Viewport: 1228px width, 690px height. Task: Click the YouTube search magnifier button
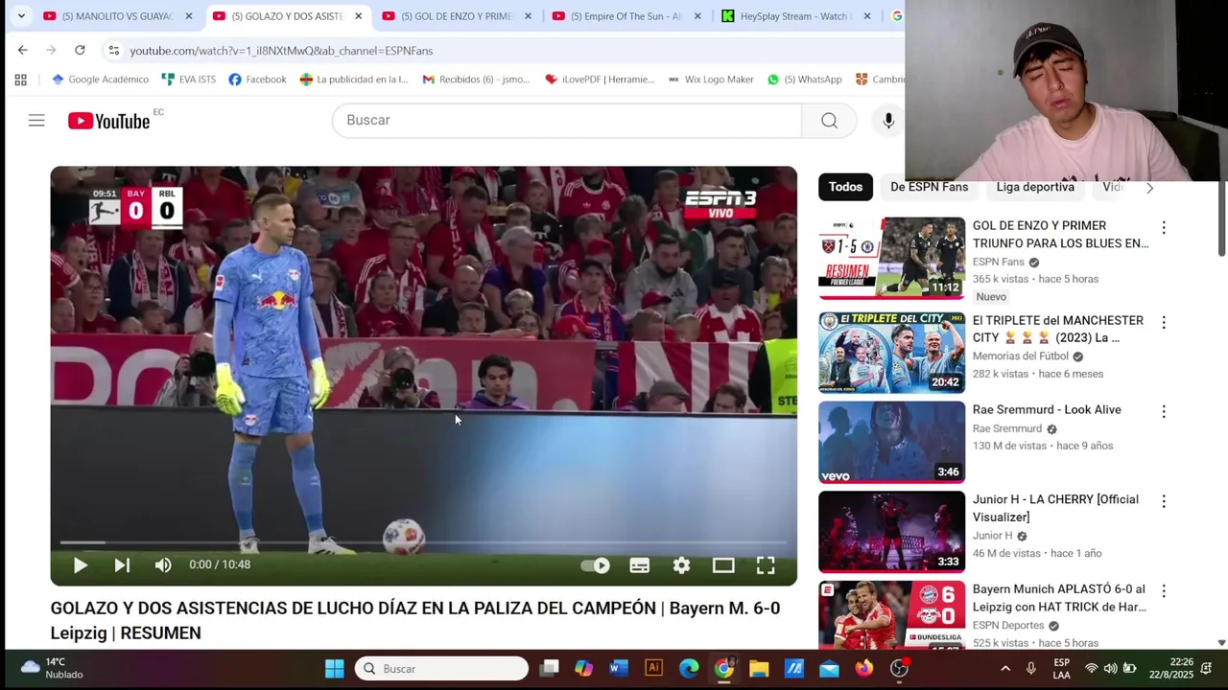click(829, 120)
